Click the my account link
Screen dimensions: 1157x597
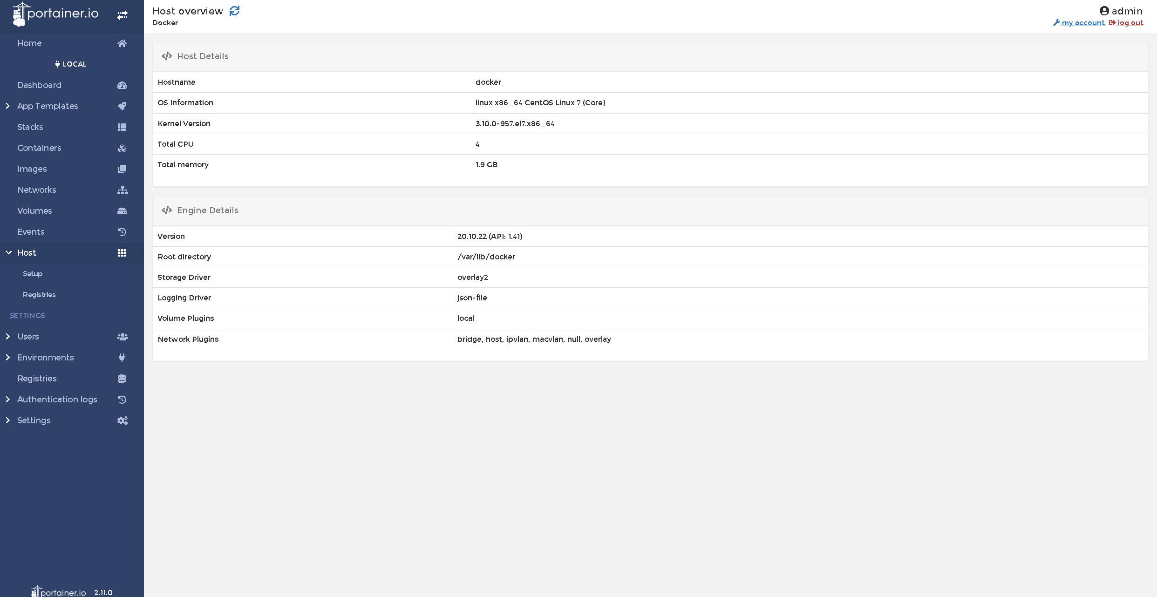(x=1082, y=23)
